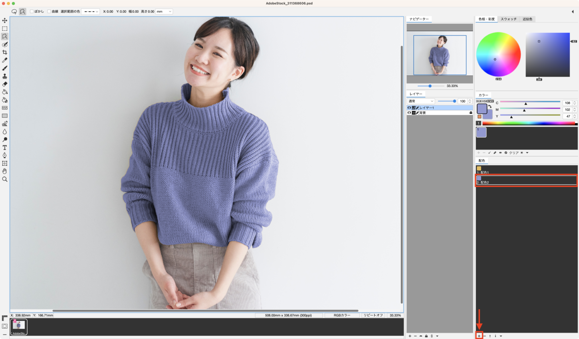The image size is (579, 339).
Task: Swap foreground and background colors
Action: 490,107
